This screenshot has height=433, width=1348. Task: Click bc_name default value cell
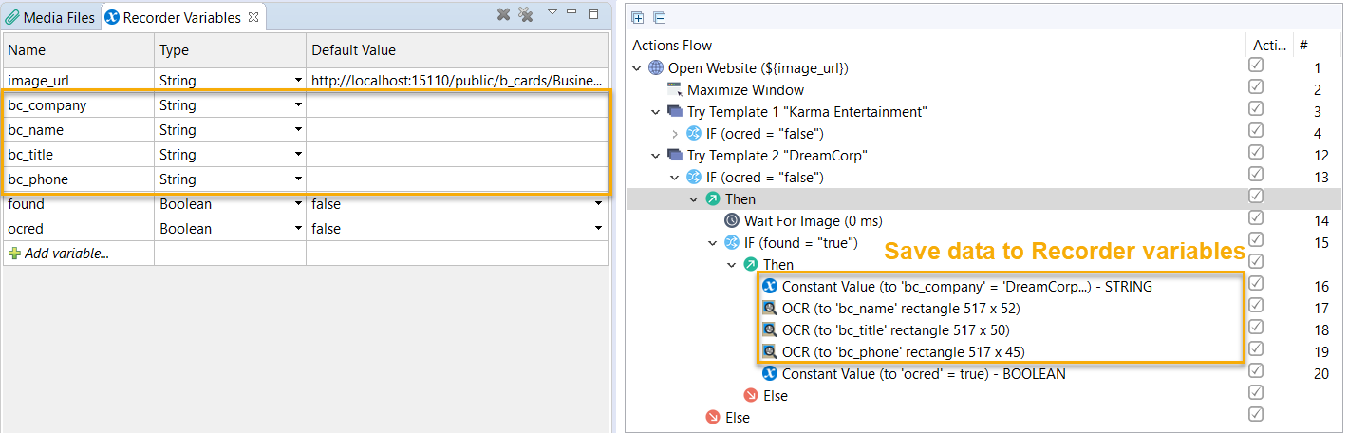(458, 130)
